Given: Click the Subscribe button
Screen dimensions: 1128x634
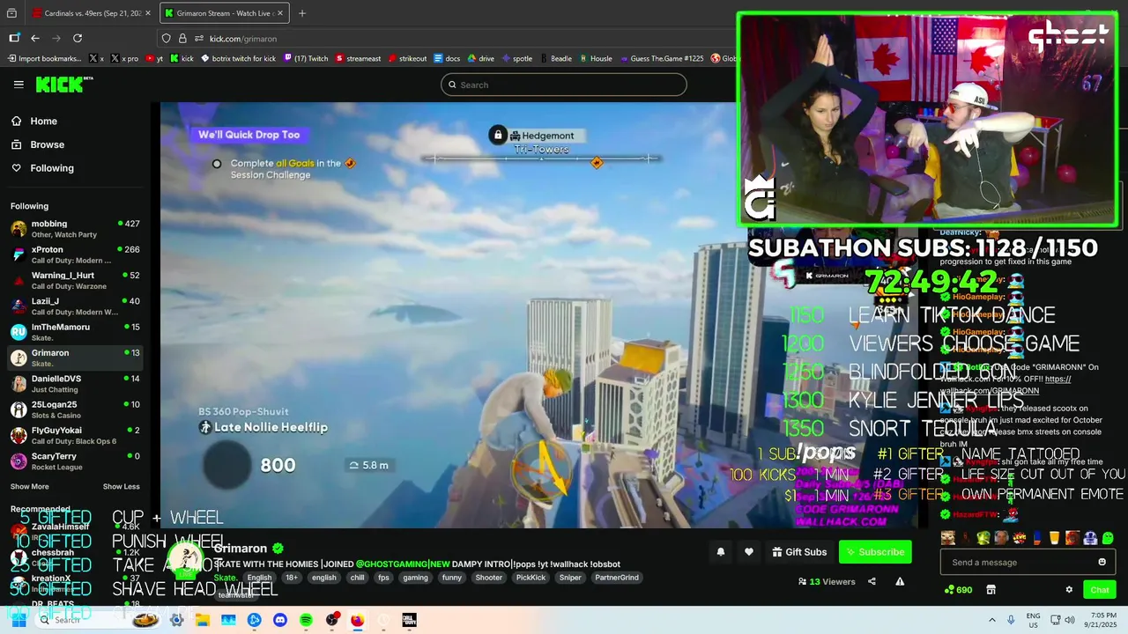Looking at the screenshot, I should pos(875,552).
